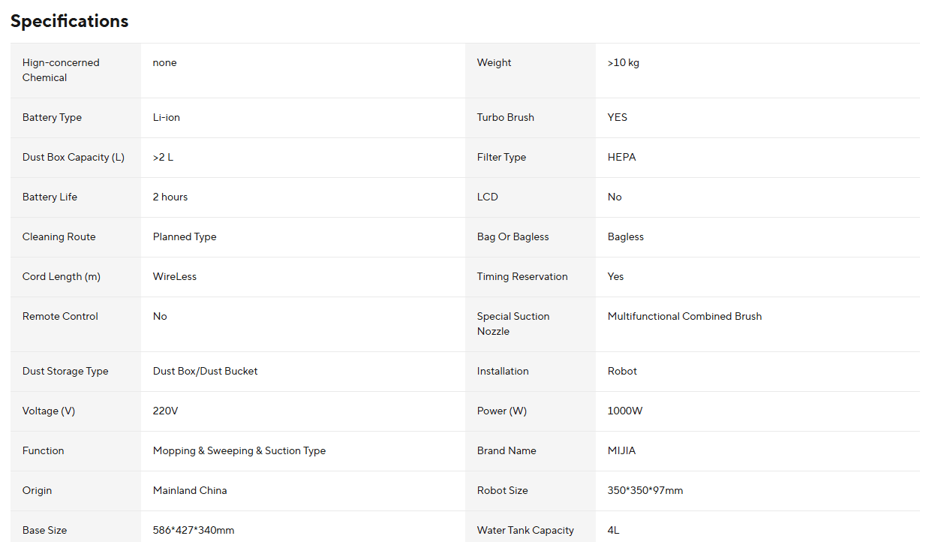
Task: Click the MIJIA brand name value
Action: point(621,451)
